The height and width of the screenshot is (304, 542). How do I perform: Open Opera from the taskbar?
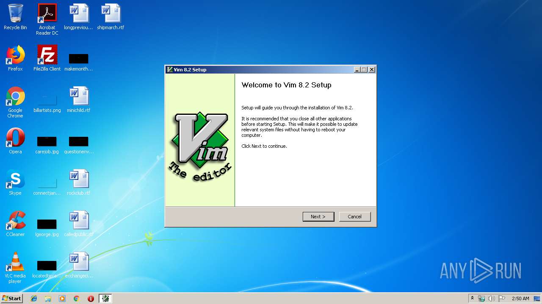tap(91, 299)
